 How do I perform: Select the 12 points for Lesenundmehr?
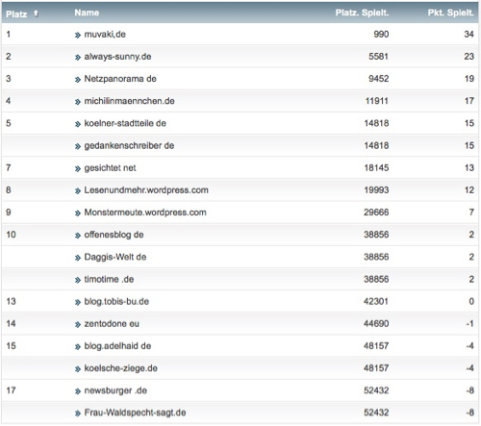pyautogui.click(x=469, y=190)
